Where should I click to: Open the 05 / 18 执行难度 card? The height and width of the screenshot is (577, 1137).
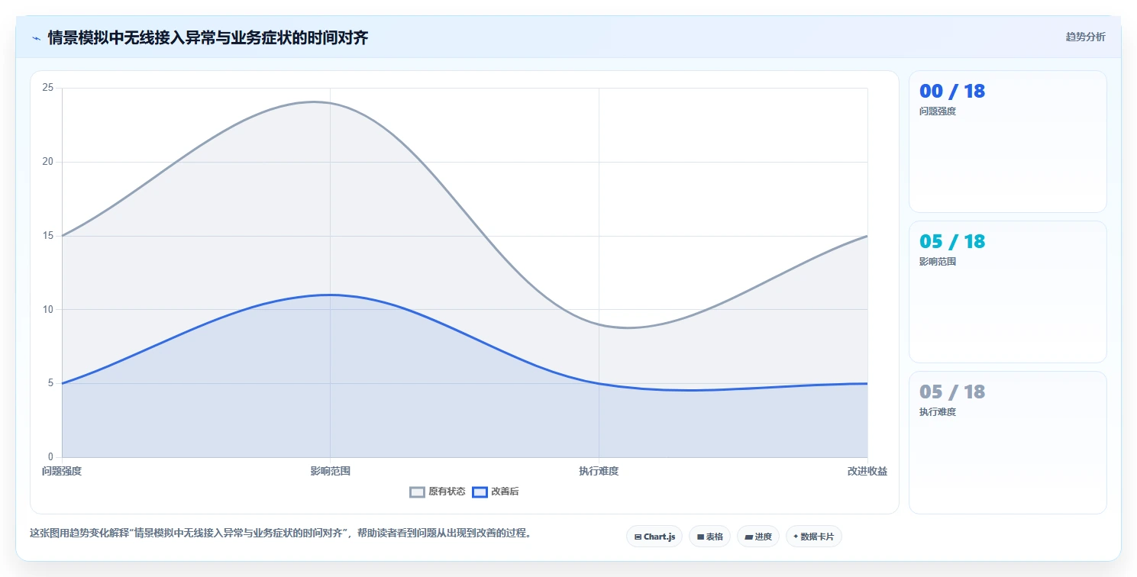click(1007, 443)
